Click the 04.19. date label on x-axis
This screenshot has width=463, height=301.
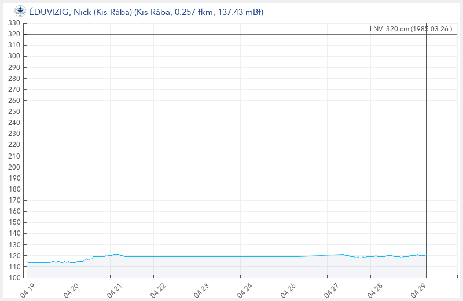click(x=28, y=289)
